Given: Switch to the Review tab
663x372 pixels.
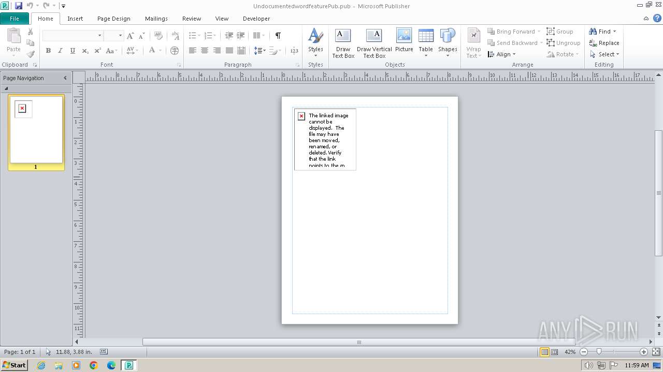Looking at the screenshot, I should [x=192, y=19].
